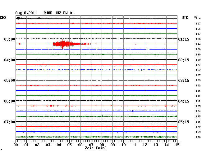Click the UTC column header
The image size is (202, 153).
(185, 18)
